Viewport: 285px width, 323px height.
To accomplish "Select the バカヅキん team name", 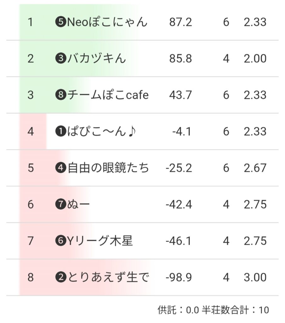I will (96, 59).
